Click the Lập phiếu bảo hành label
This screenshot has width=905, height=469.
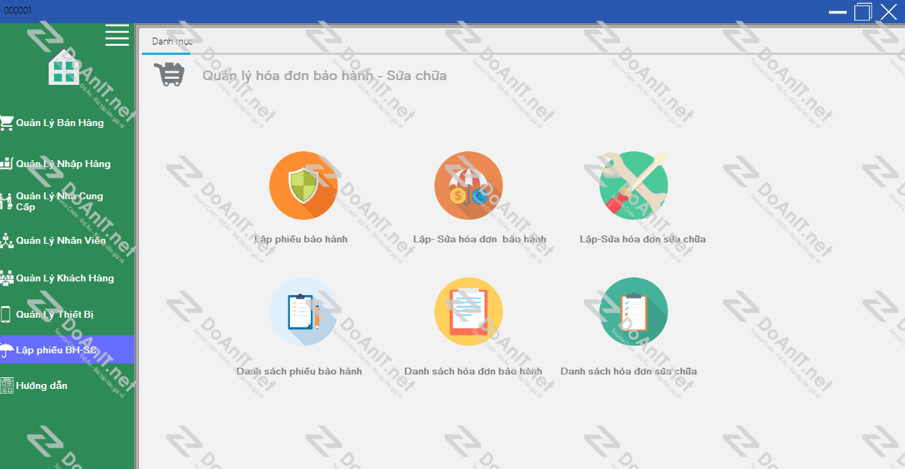click(x=301, y=239)
